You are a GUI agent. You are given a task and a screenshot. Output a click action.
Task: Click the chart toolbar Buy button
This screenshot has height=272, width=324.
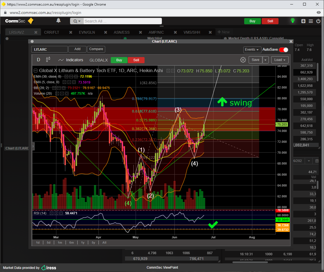click(119, 60)
